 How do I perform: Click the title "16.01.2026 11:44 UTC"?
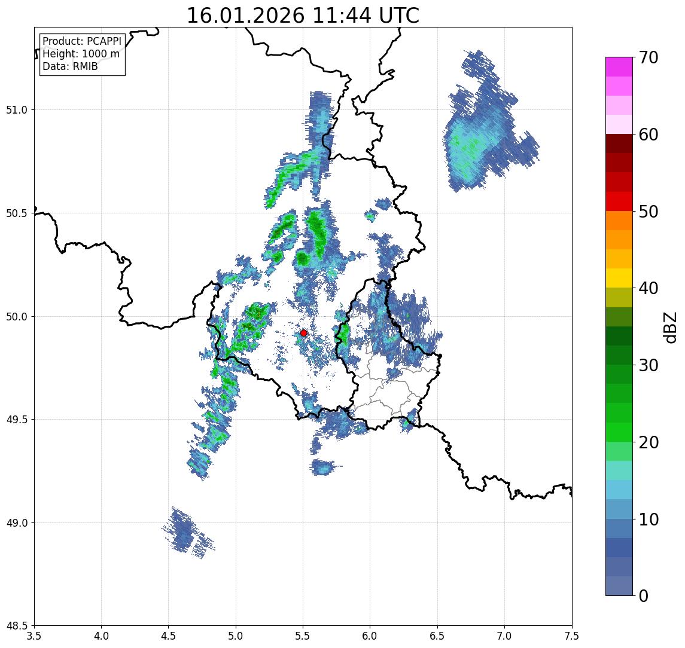pyautogui.click(x=303, y=16)
